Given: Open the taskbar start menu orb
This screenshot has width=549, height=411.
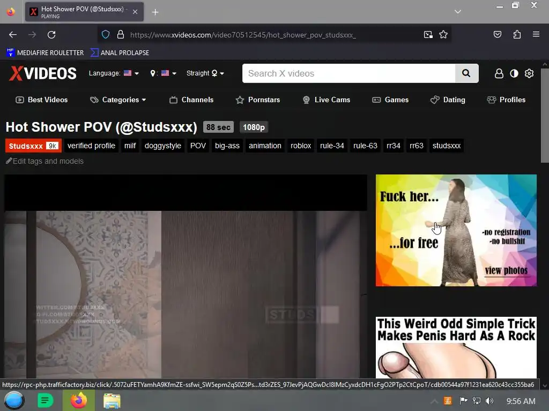Looking at the screenshot, I should coord(14,400).
